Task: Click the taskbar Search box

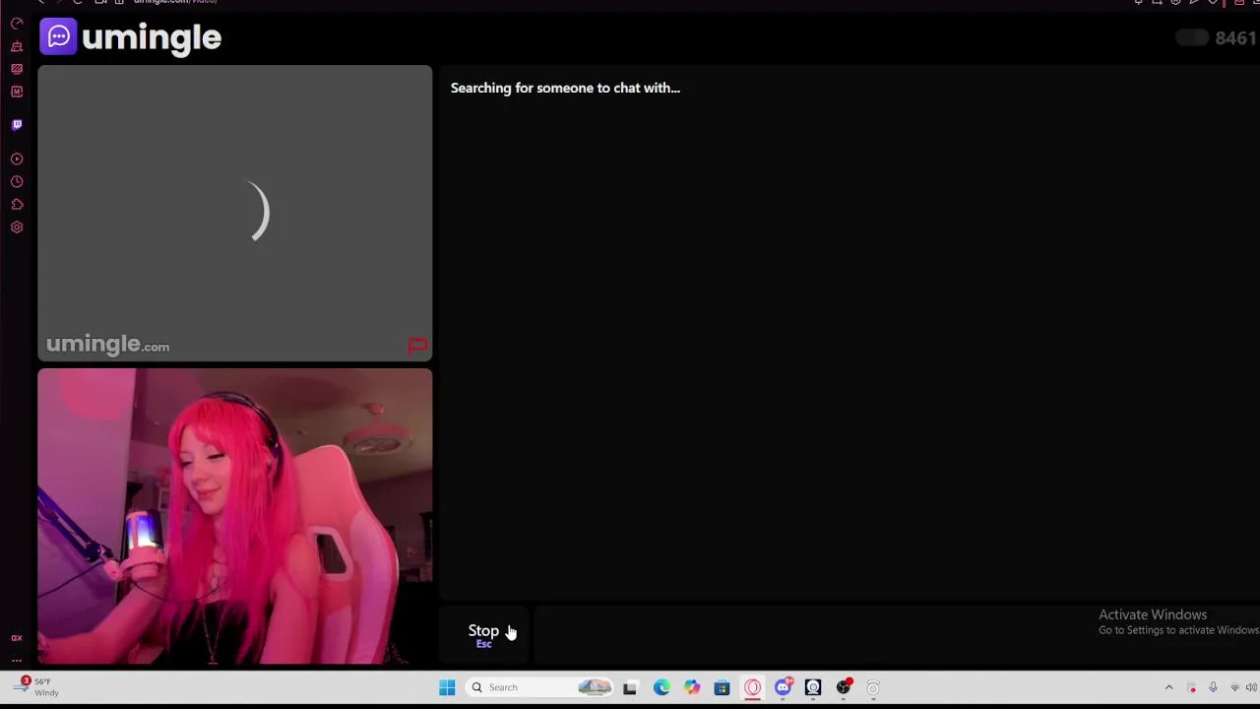Action: pyautogui.click(x=540, y=687)
